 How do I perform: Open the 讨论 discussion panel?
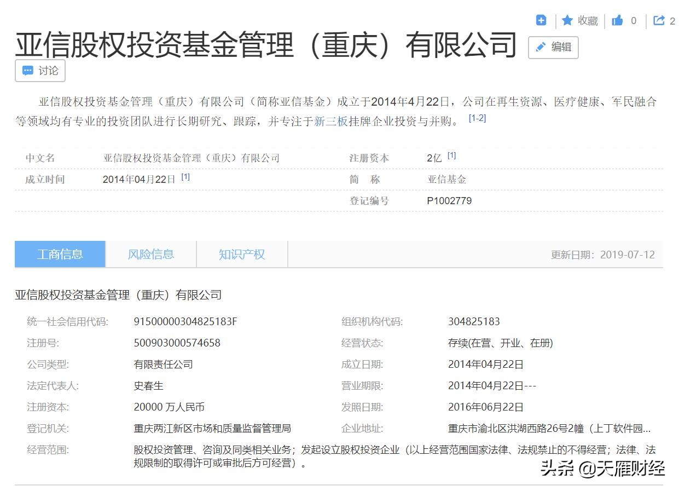(40, 71)
